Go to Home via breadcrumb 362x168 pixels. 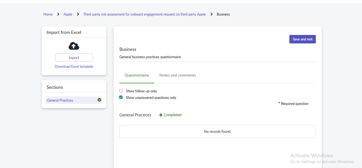point(48,15)
